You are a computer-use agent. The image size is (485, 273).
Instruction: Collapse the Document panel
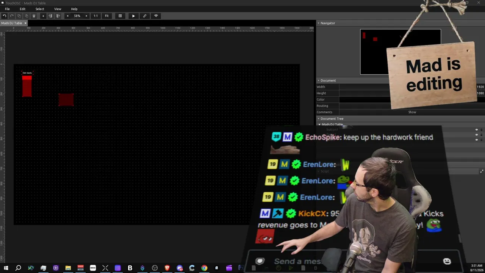point(318,80)
